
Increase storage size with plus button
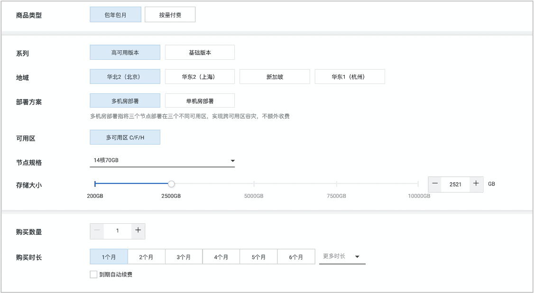[x=476, y=184]
